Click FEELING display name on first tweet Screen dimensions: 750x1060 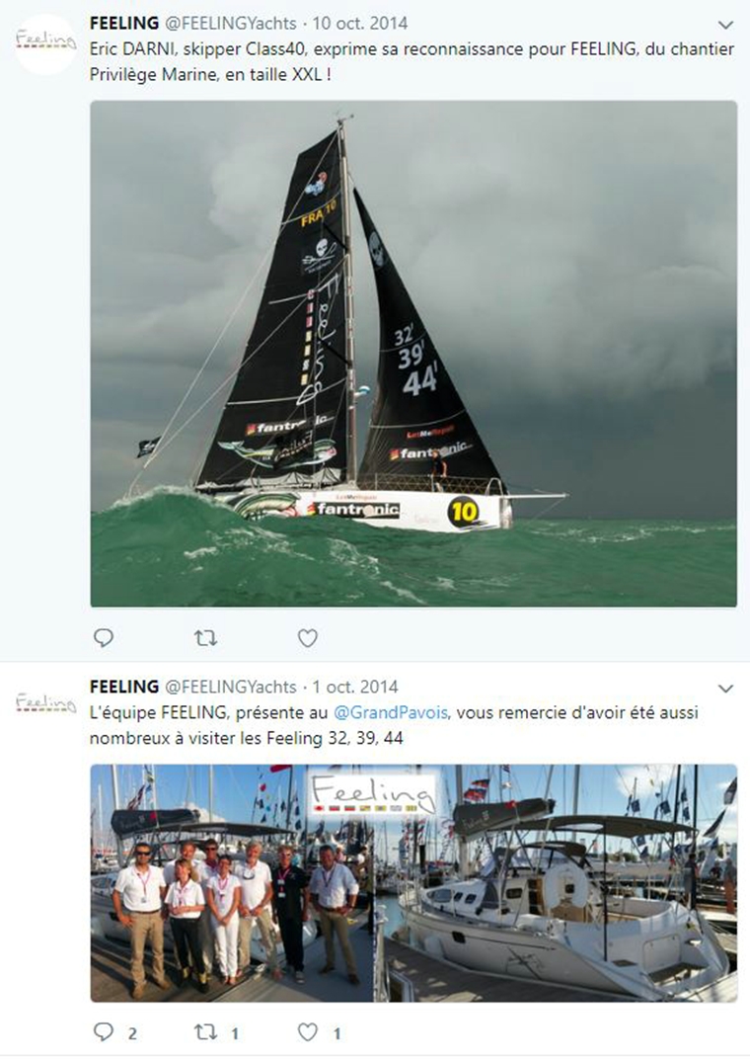tap(124, 24)
